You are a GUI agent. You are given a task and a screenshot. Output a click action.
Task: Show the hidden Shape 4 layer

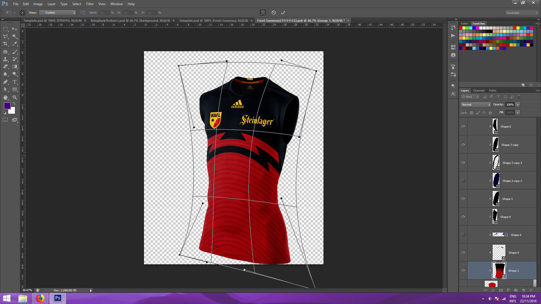click(463, 234)
